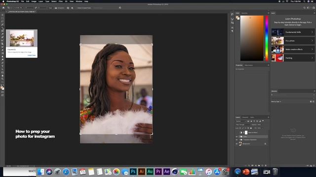Open the View by Type dropdown

click(276, 102)
